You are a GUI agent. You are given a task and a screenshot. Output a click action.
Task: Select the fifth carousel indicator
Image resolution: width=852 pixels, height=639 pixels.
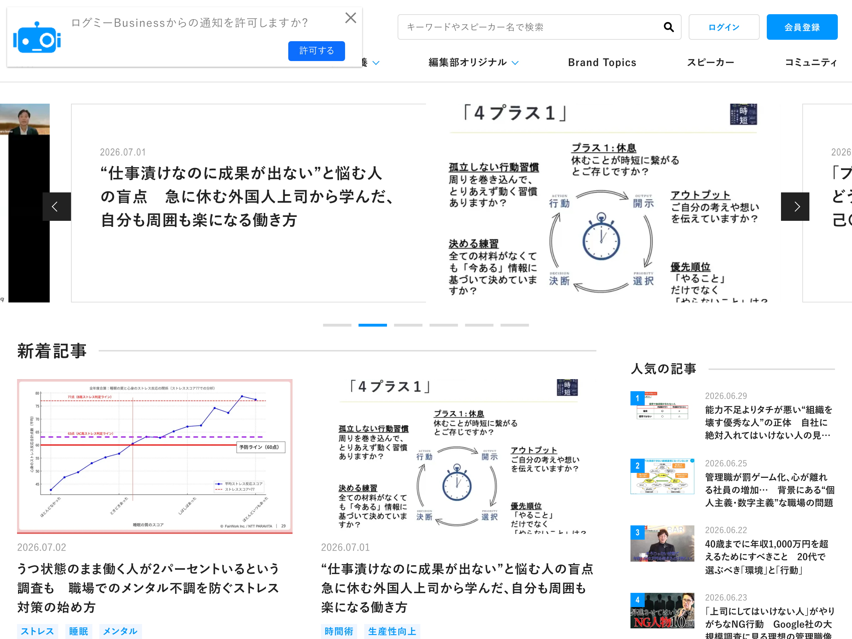tap(479, 325)
